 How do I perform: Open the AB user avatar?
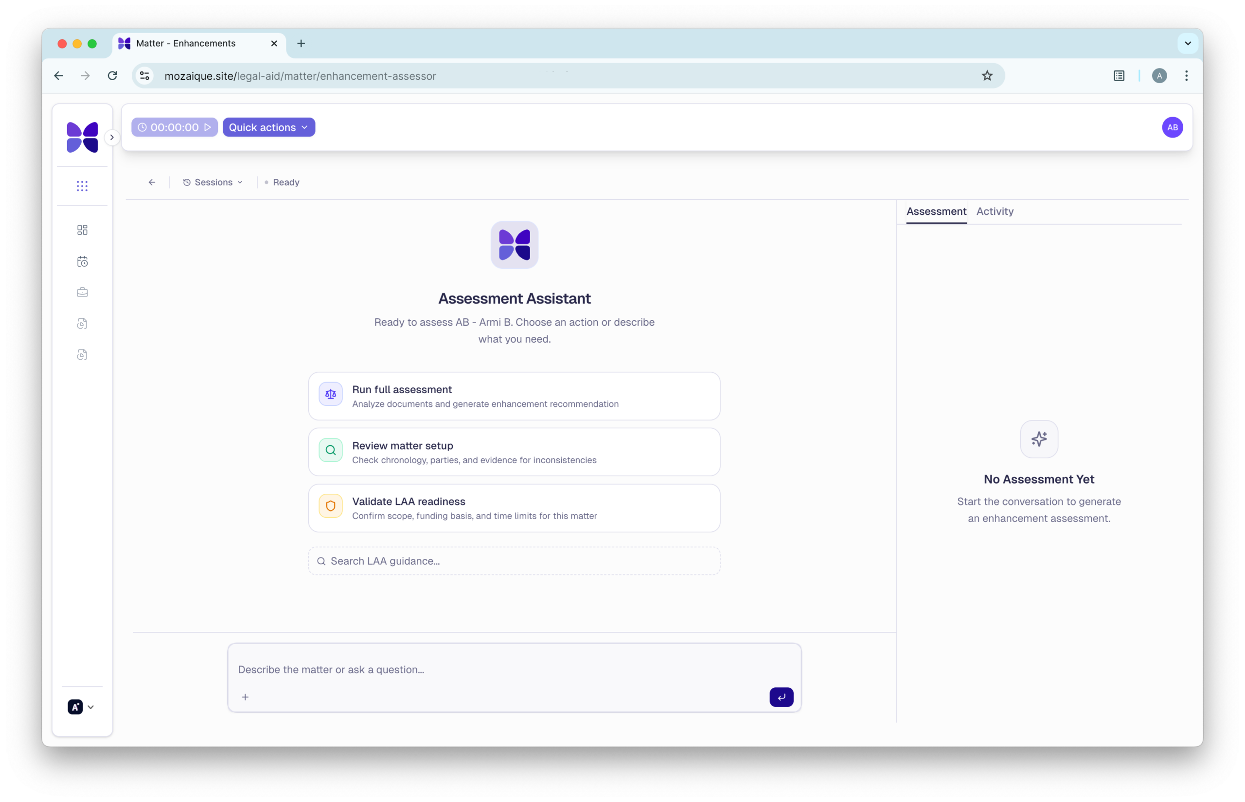click(x=1172, y=127)
